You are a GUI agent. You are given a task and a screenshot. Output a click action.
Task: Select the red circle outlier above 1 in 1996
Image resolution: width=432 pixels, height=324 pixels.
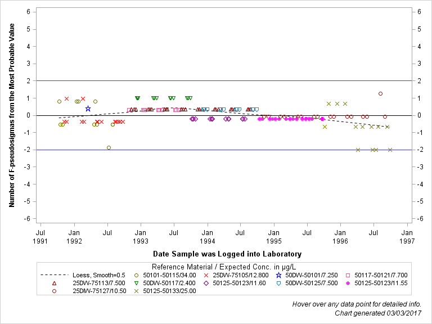click(x=380, y=94)
